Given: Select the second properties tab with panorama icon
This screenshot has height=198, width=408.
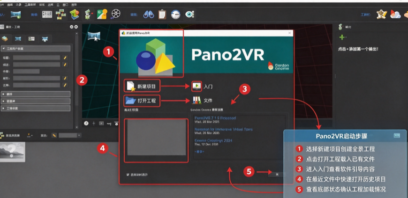Looking at the screenshot, I should pos(18,39).
